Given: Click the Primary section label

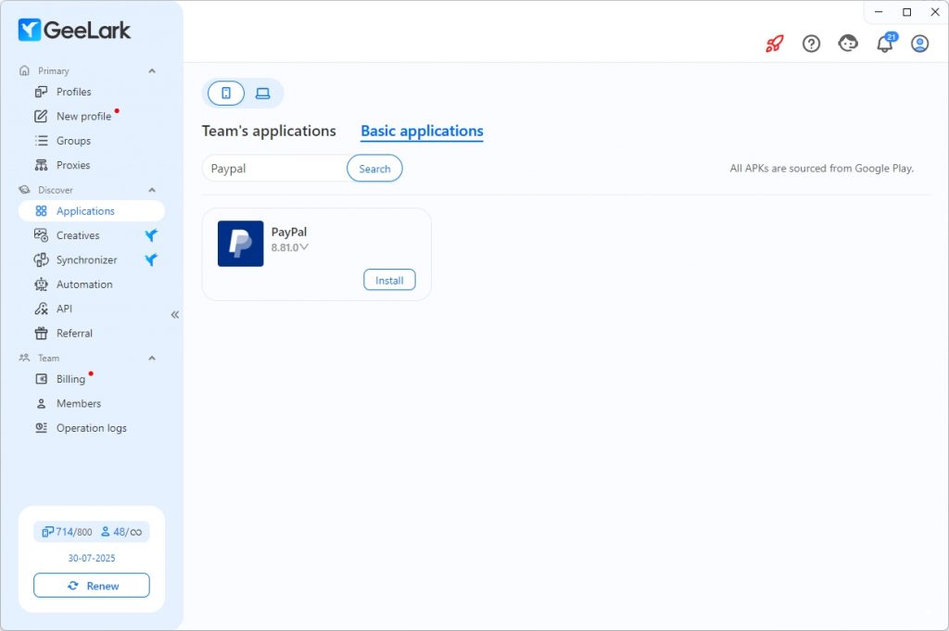Looking at the screenshot, I should click(53, 70).
